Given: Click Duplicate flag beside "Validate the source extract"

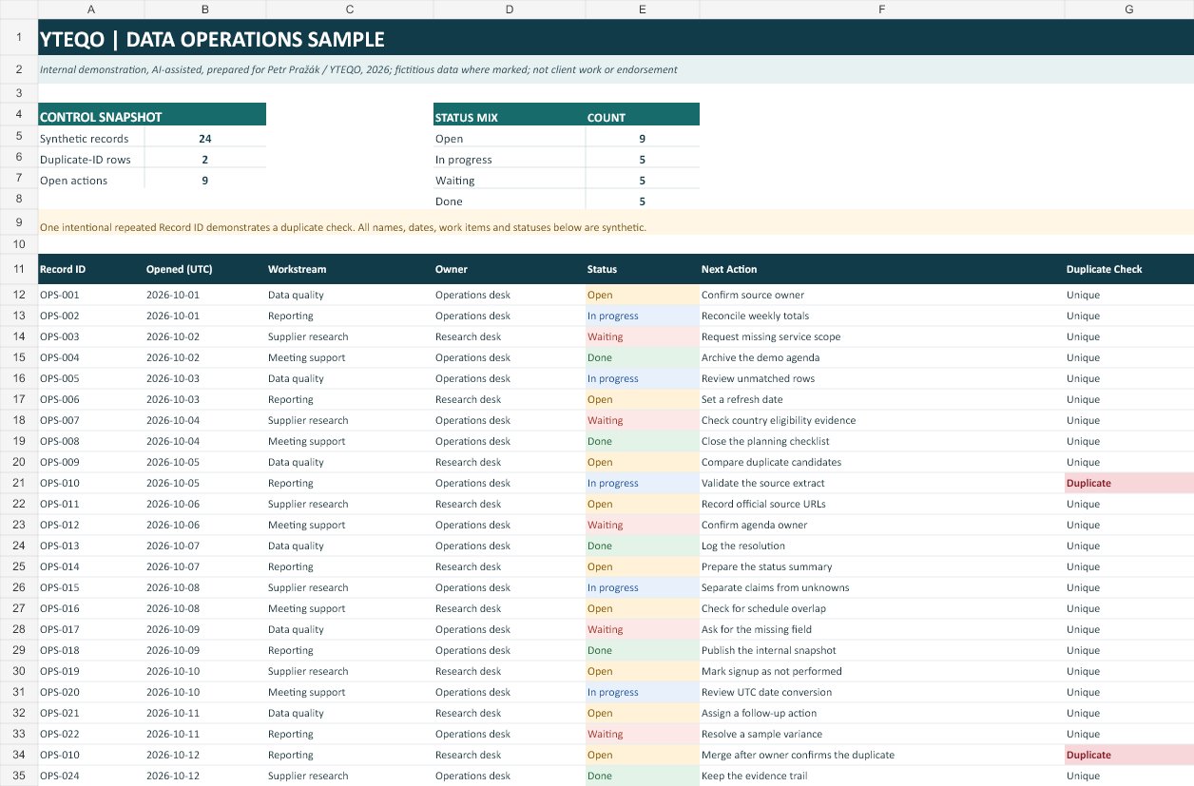Looking at the screenshot, I should pyautogui.click(x=1129, y=483).
